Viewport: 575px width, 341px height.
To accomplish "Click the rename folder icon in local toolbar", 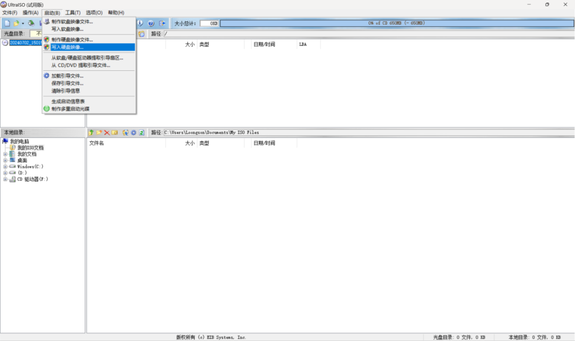I will (115, 133).
